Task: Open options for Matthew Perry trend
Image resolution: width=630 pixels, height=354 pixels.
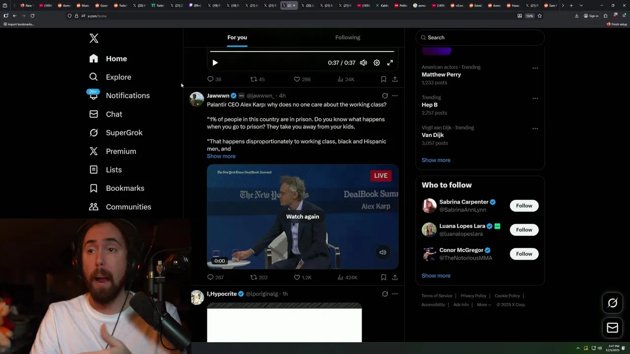Action: click(535, 68)
